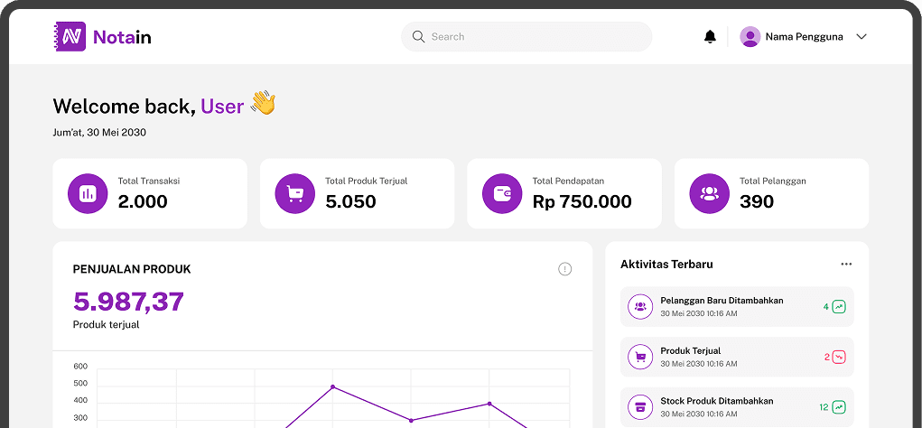The image size is (922, 428).
Task: Show info for Penjualan Produk chart
Action: 565,269
